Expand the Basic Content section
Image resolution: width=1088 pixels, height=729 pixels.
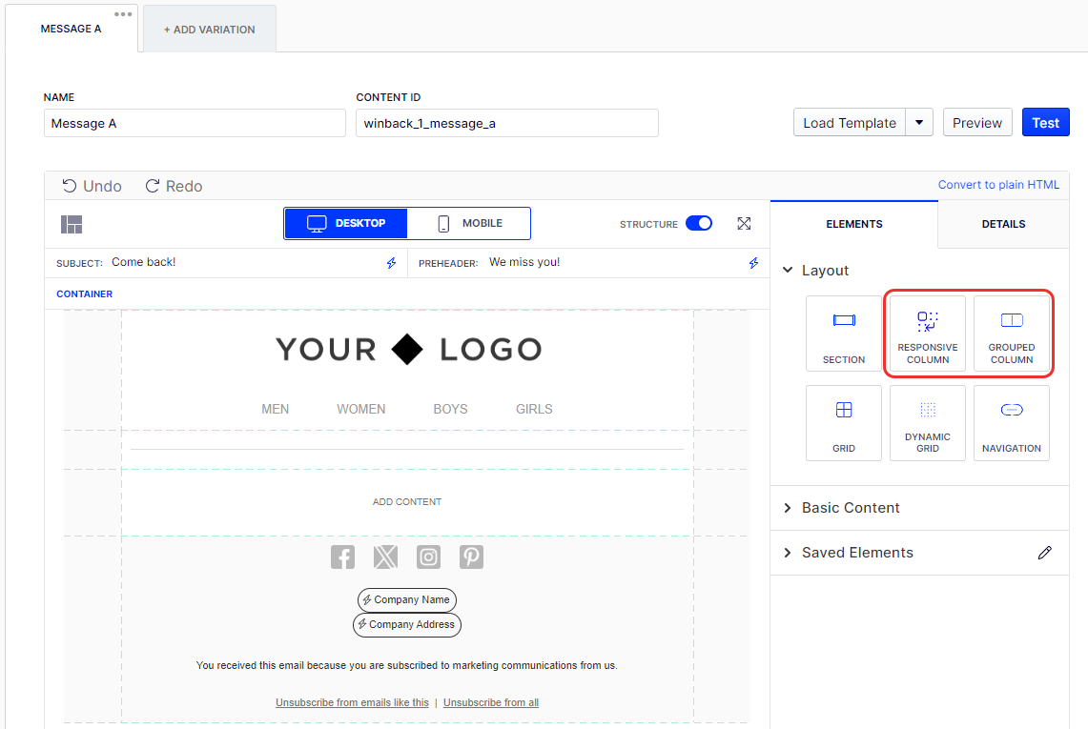[x=851, y=508]
